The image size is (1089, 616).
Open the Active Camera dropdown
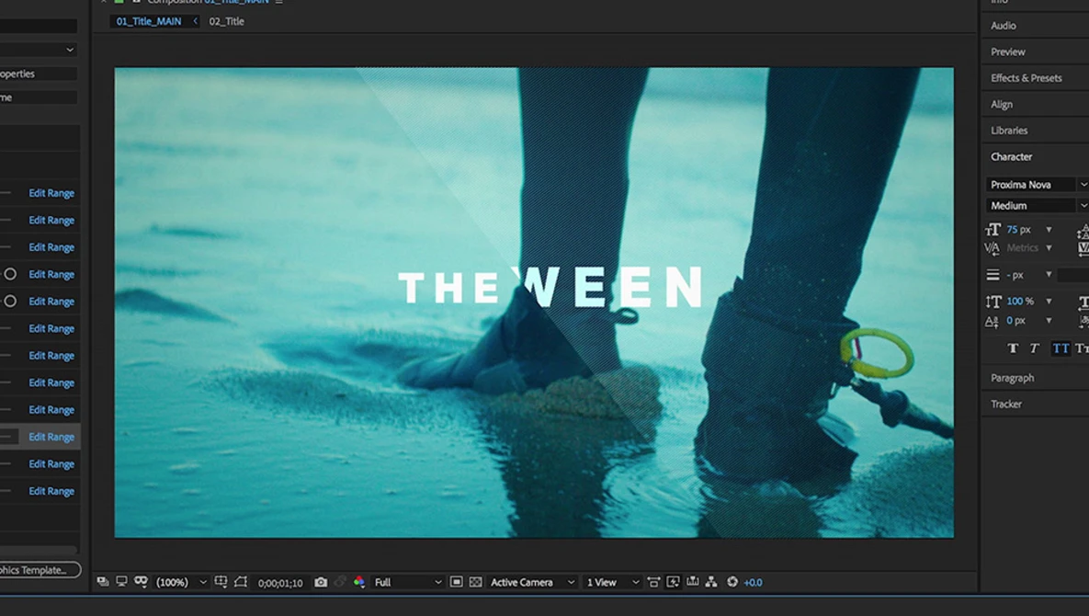click(x=533, y=583)
